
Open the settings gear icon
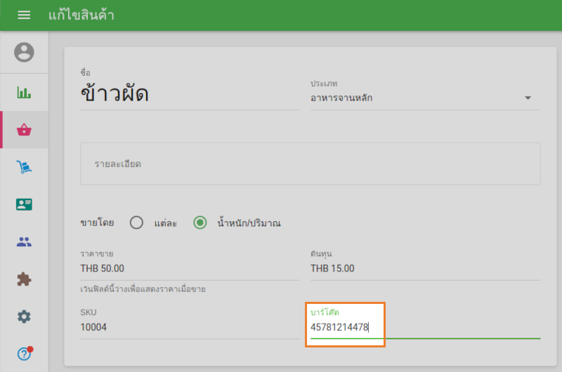(x=24, y=317)
